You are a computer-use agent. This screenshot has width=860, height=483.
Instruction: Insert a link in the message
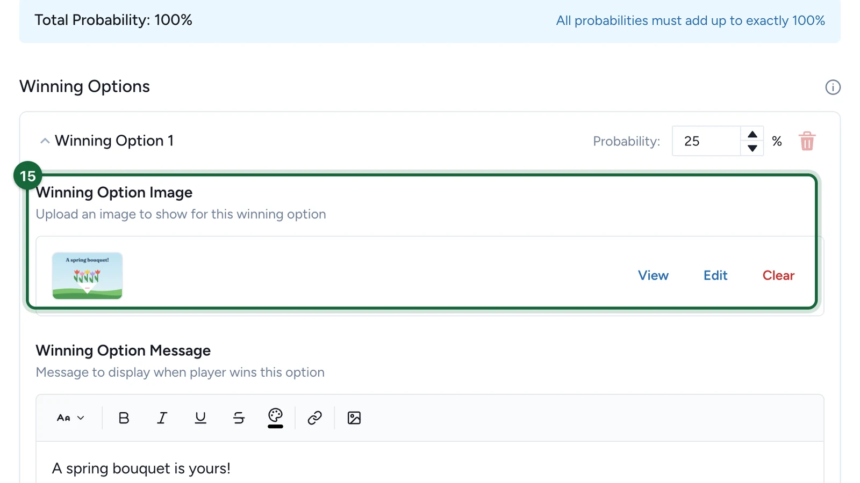pyautogui.click(x=314, y=418)
